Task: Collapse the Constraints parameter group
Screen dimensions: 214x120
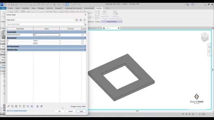Action: pos(85,32)
